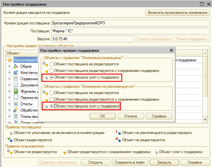Click Сохранить в файл button
212x167 pixels.
click(130, 162)
